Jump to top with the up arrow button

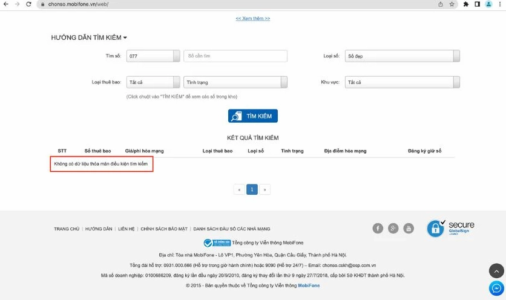coord(496,271)
